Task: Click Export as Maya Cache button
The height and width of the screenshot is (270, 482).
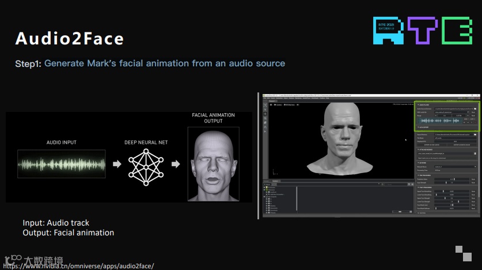Action: (462, 145)
